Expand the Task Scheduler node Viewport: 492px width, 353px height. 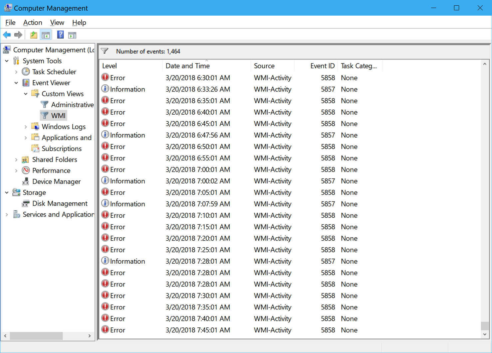(16, 72)
